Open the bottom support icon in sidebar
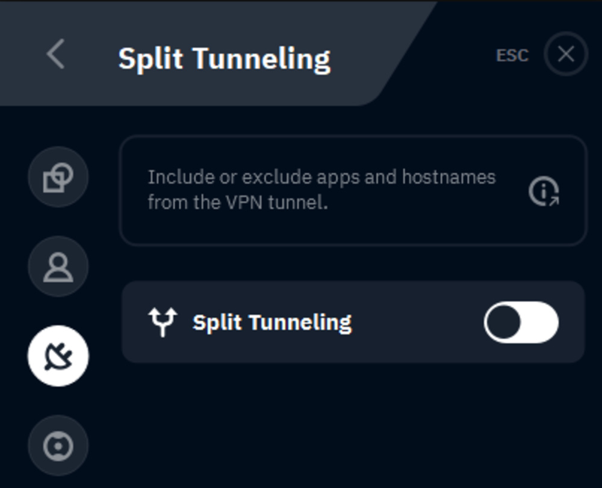602x488 pixels. pos(58,445)
